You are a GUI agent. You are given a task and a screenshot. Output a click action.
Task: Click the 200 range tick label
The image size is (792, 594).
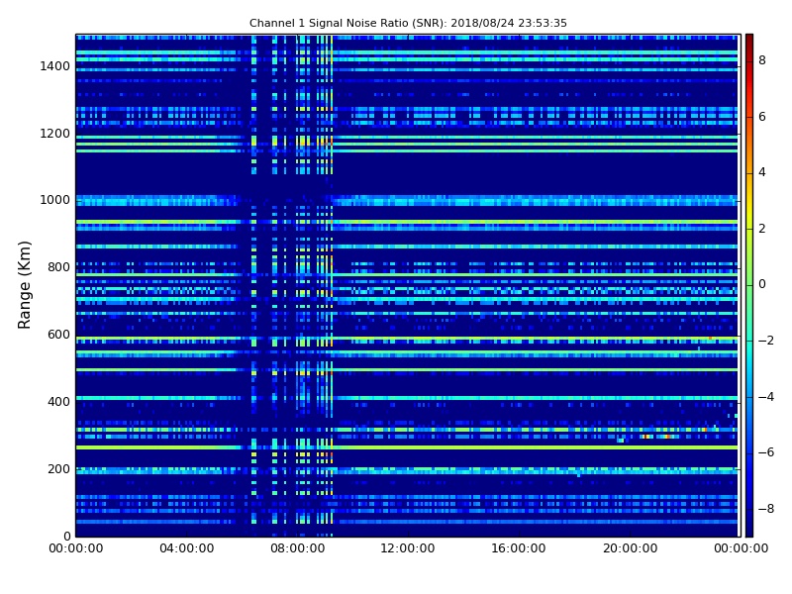(x=58, y=469)
